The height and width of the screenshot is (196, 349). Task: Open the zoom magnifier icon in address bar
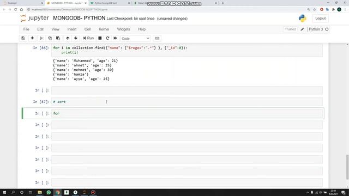[309, 10]
